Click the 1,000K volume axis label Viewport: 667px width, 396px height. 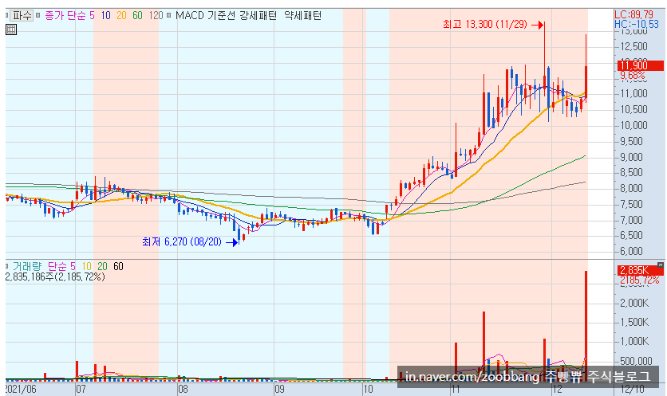[x=633, y=342]
